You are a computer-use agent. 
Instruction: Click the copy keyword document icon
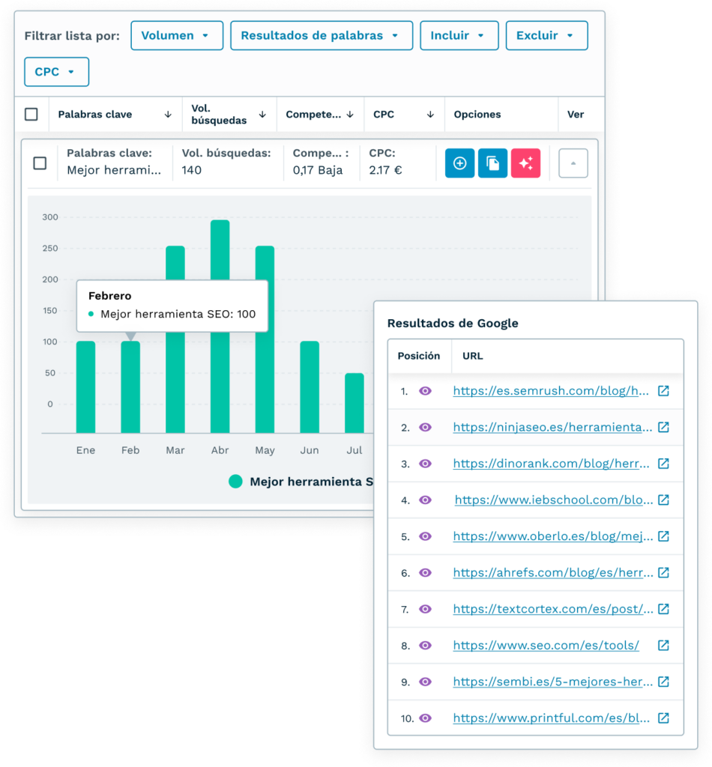point(492,163)
